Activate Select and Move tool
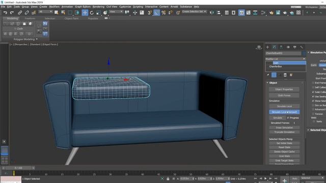 tap(85, 13)
